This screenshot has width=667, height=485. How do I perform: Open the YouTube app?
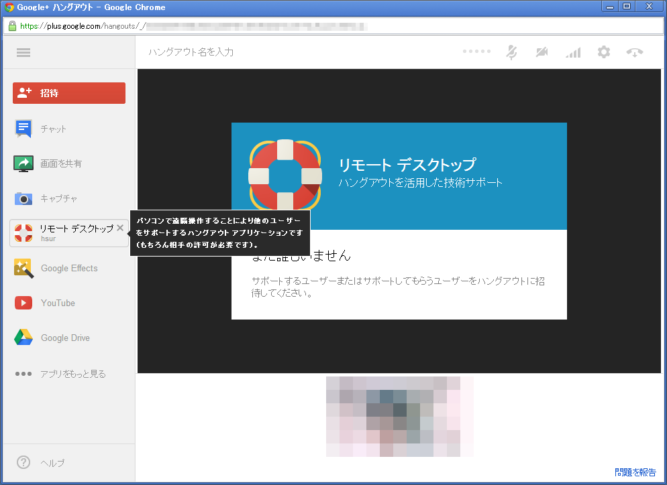(57, 303)
